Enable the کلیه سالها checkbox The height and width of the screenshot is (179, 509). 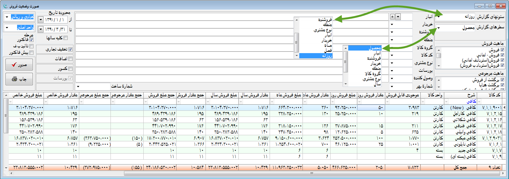[x=66, y=38]
